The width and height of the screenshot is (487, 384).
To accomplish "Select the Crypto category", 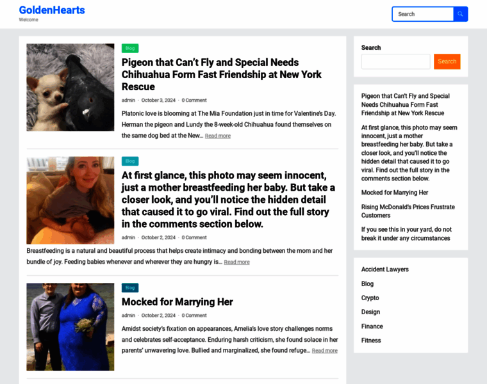I will (x=370, y=298).
